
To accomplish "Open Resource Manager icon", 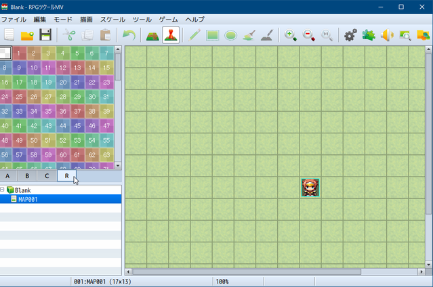I will tap(424, 35).
